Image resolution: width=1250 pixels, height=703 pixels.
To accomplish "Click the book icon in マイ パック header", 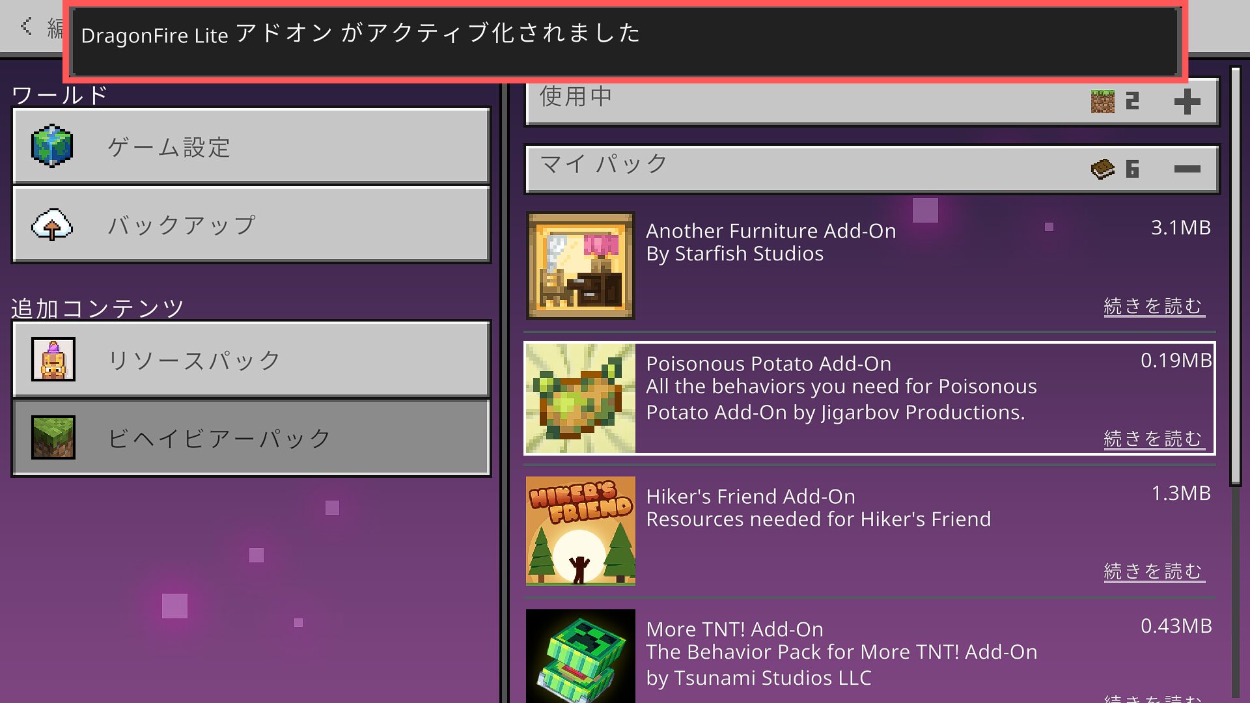I will 1103,169.
